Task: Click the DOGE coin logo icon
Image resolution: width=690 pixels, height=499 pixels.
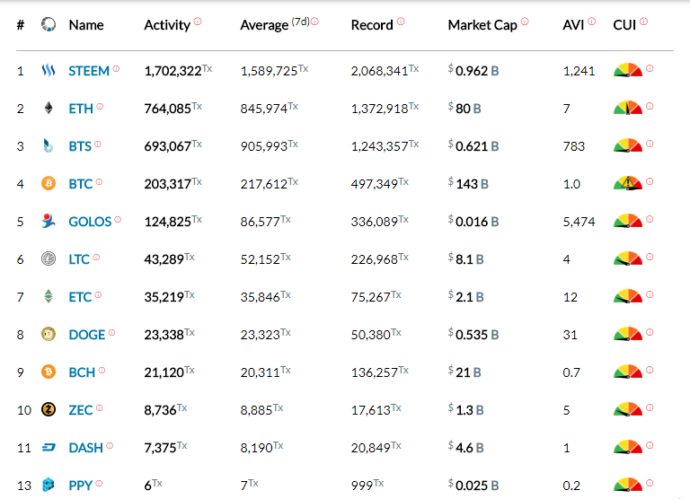Action: tap(49, 334)
